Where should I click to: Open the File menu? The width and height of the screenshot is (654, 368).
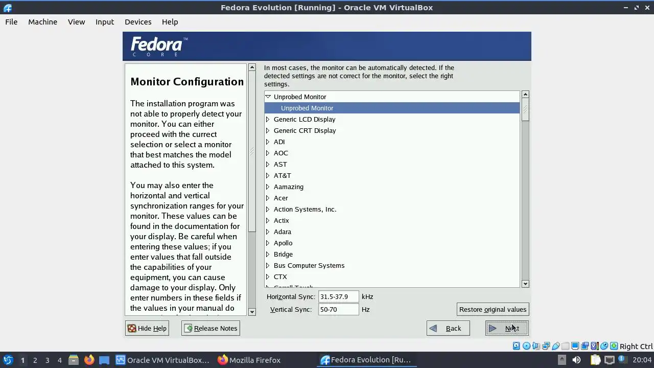[11, 22]
